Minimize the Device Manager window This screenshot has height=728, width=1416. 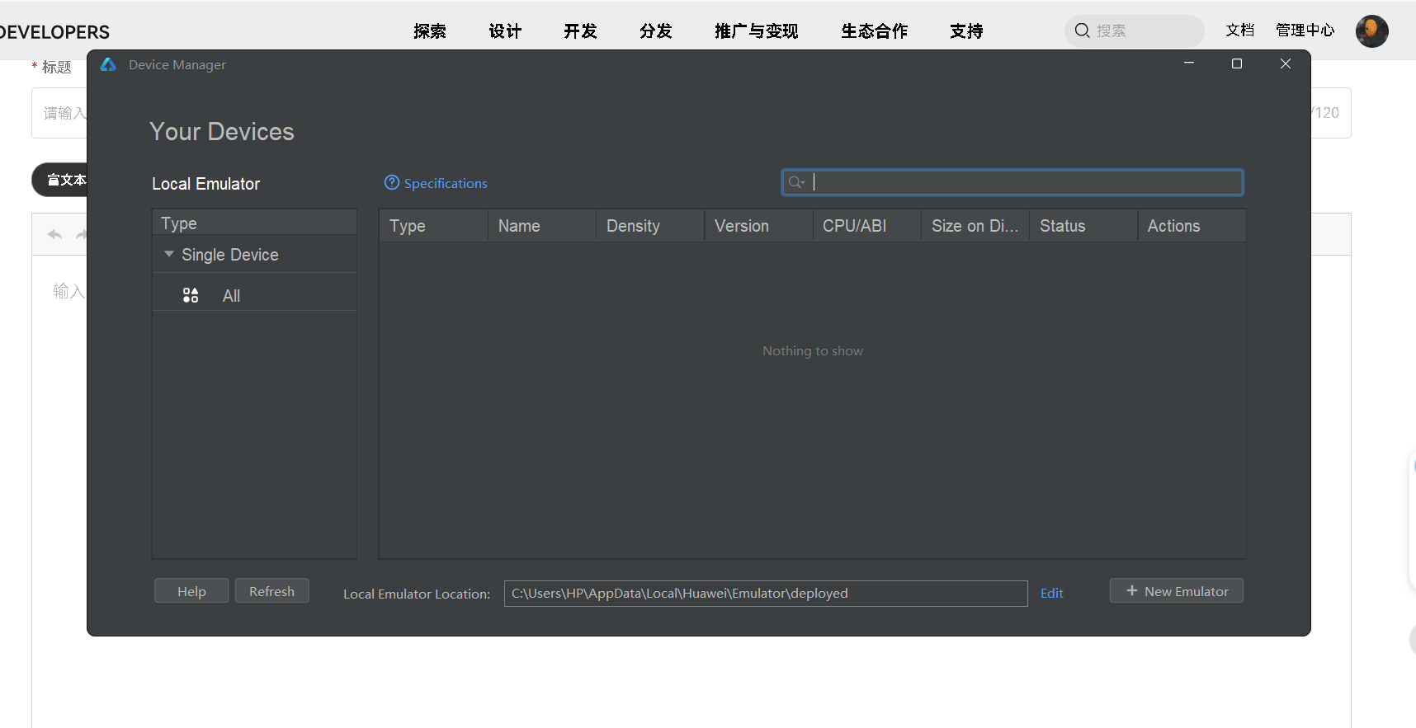click(1189, 63)
